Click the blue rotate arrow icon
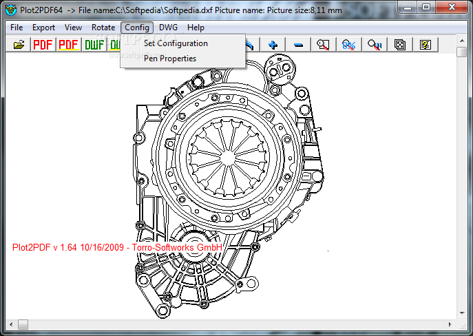473x336 pixels. coord(250,45)
